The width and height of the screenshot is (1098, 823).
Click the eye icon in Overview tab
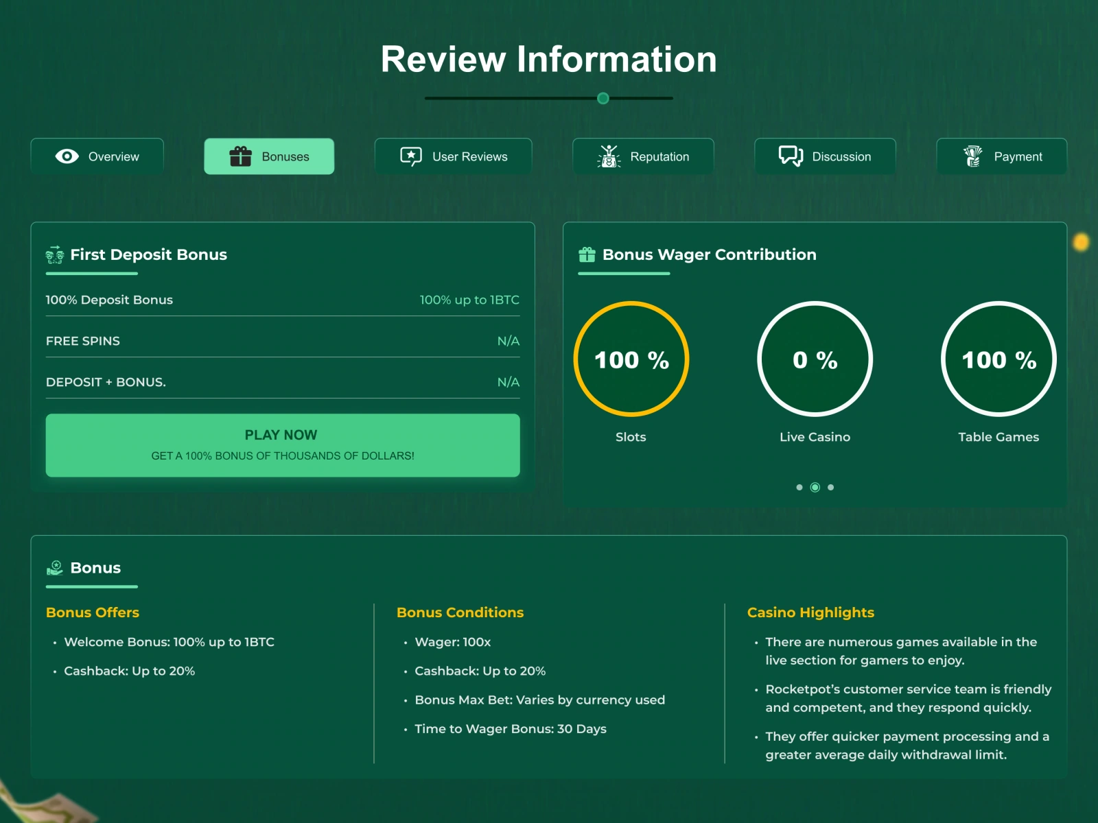[67, 156]
